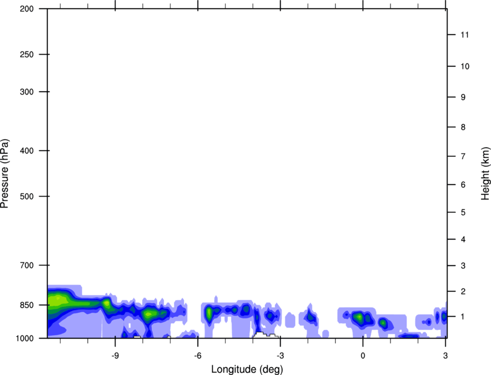The height and width of the screenshot is (375, 491).
Task: Click the white terrain outline near -3.5 longitude
Action: [265, 335]
